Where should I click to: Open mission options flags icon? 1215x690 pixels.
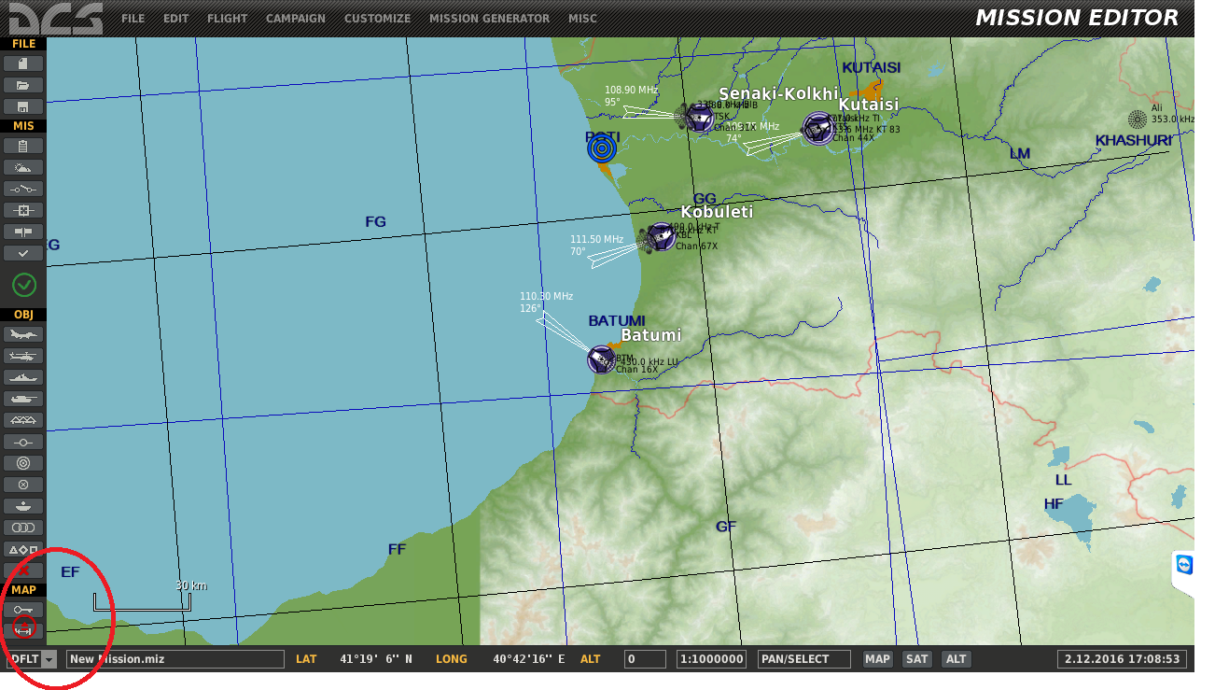[x=23, y=232]
